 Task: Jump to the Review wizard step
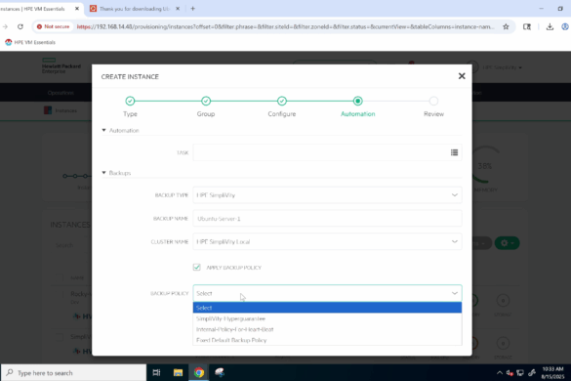433,101
